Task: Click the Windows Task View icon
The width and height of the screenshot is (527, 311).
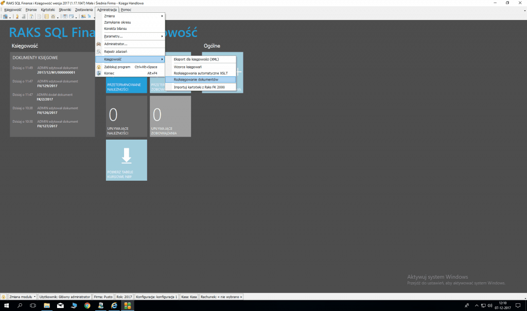Action: tap(33, 306)
